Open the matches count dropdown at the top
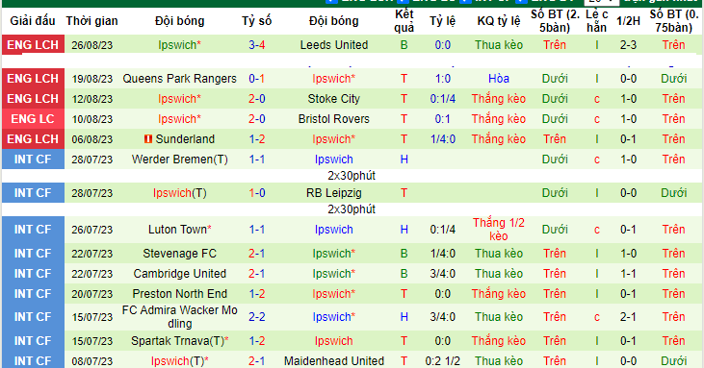The image size is (704, 368). point(601,2)
